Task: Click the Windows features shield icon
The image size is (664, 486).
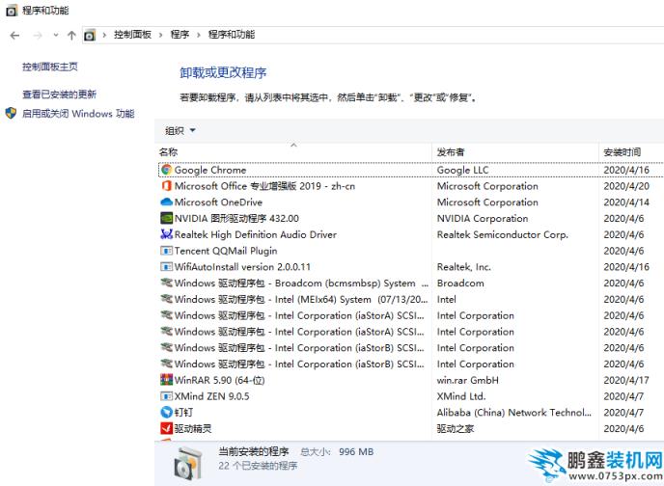Action: (11, 113)
